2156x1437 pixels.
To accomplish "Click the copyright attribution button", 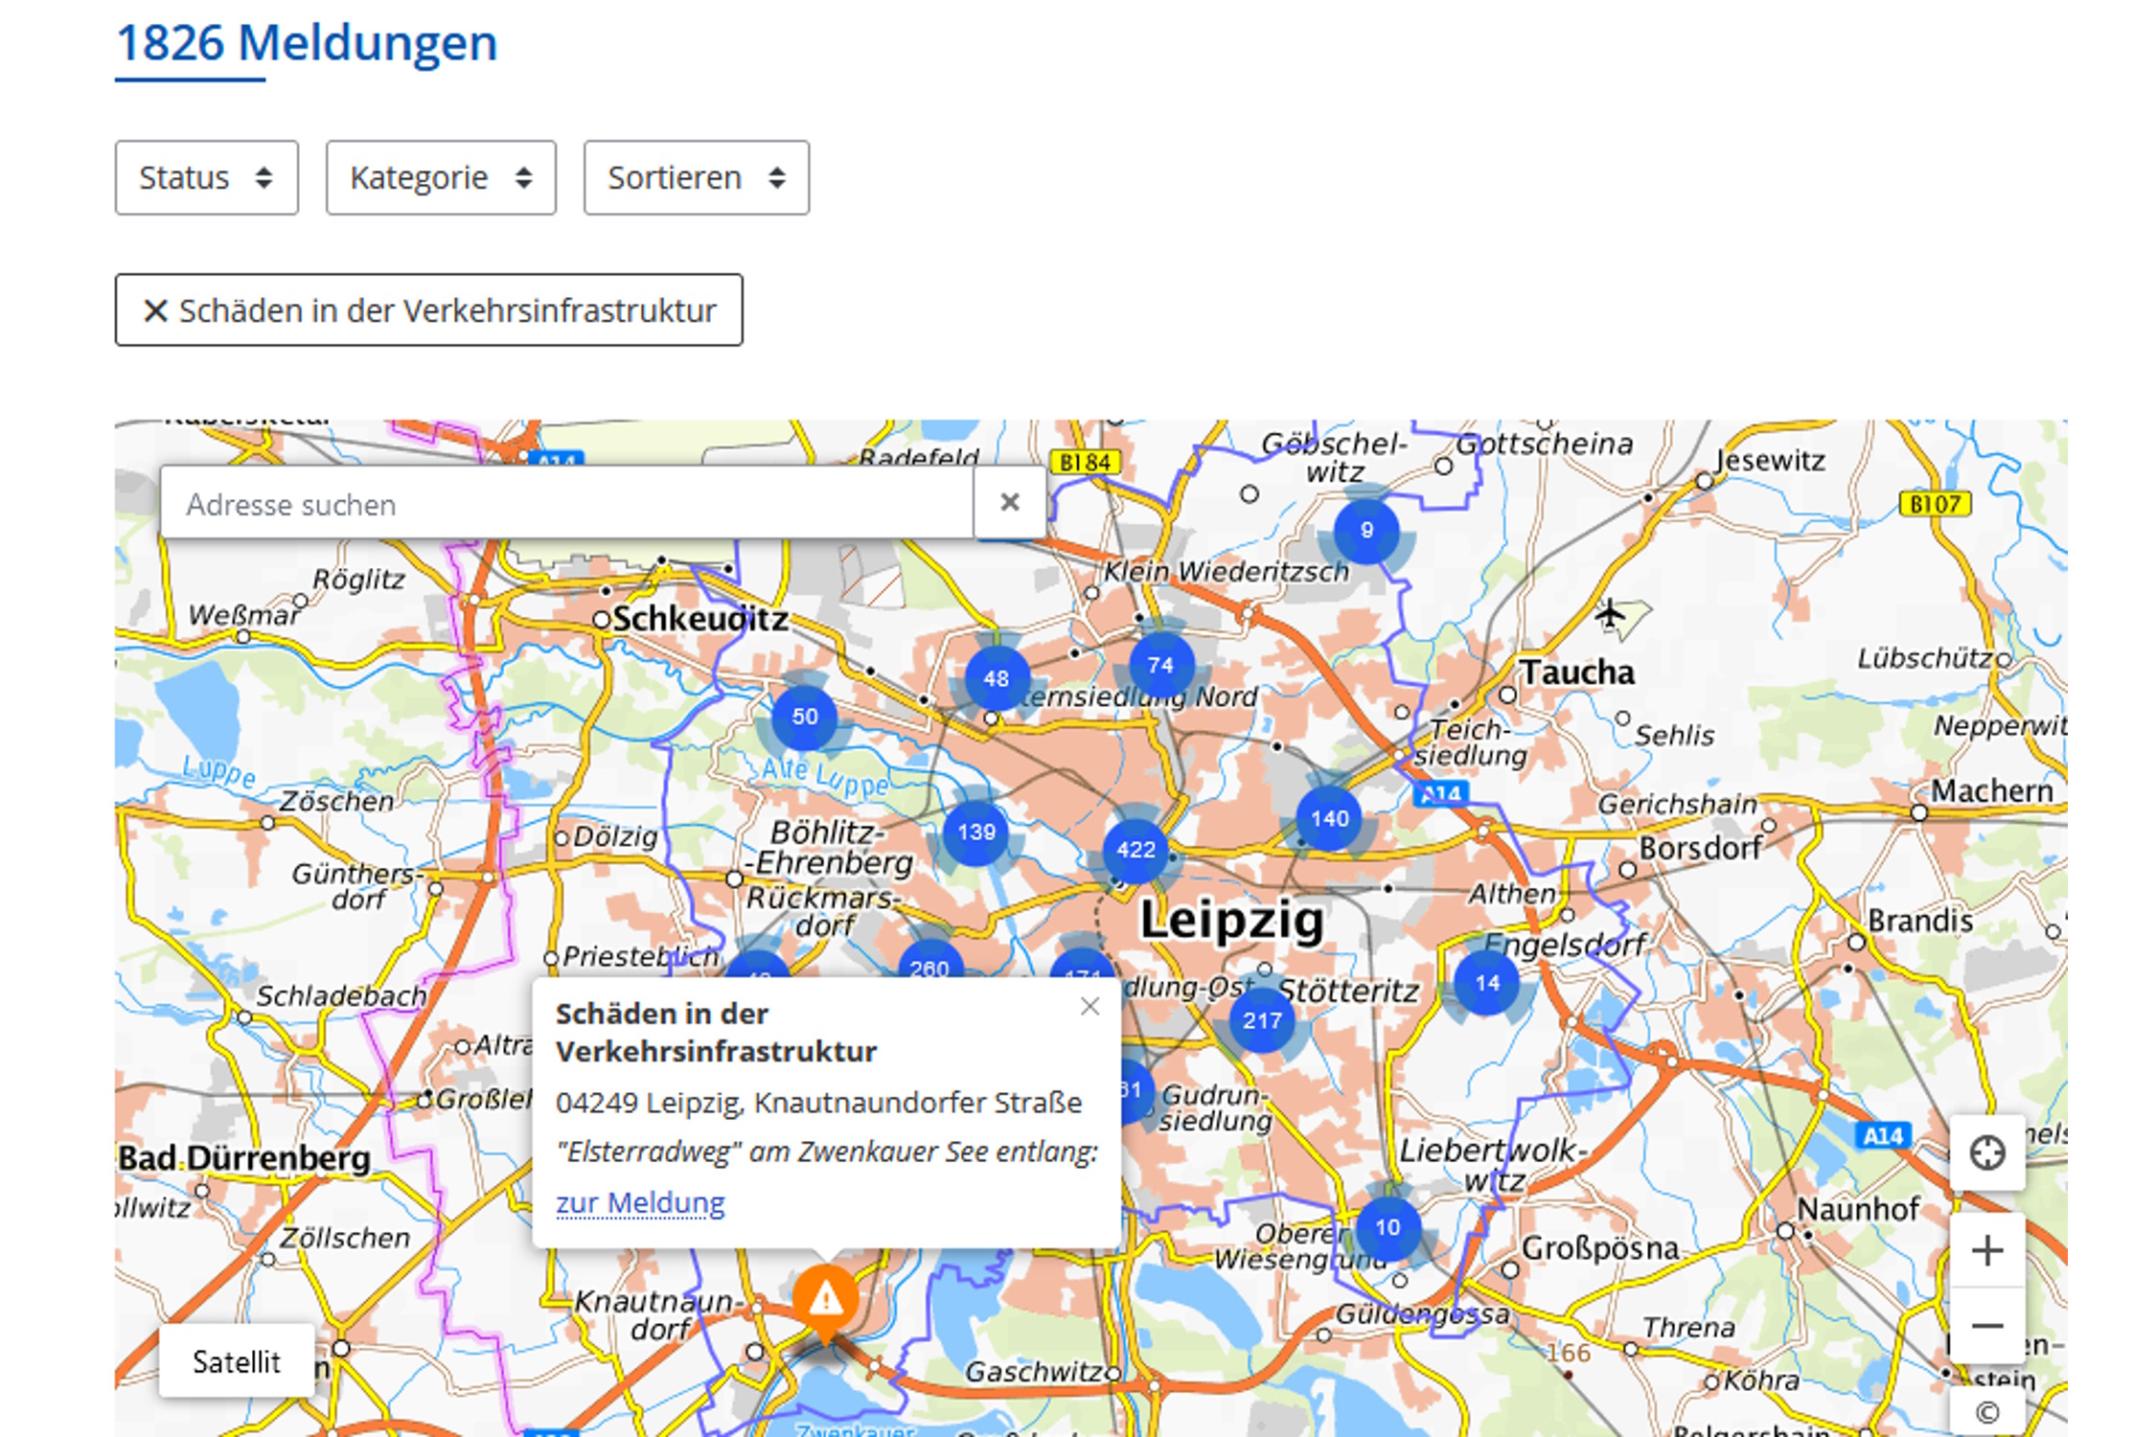I will tap(1986, 1413).
